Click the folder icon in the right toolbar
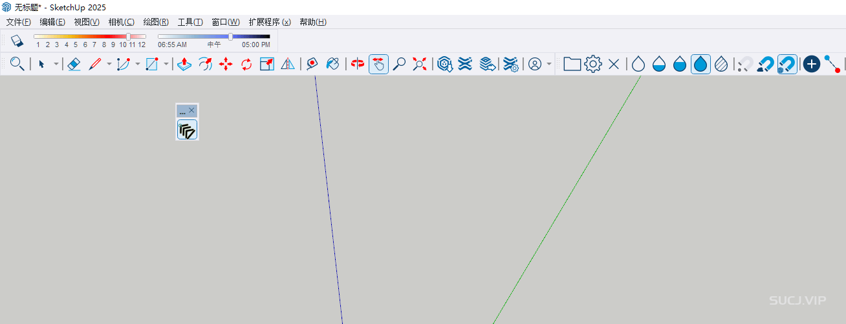 point(572,64)
